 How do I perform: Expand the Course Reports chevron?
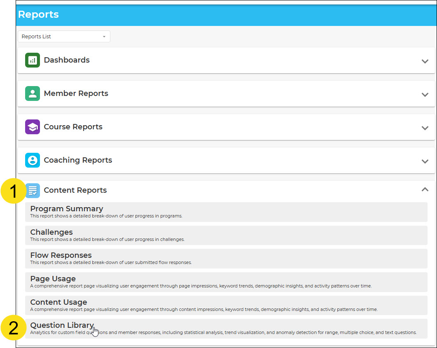pyautogui.click(x=425, y=128)
